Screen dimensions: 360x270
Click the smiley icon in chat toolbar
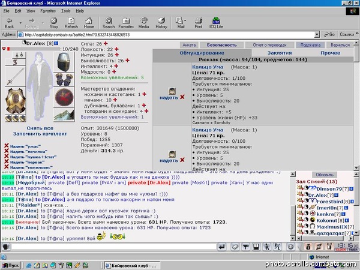click(x=290, y=247)
